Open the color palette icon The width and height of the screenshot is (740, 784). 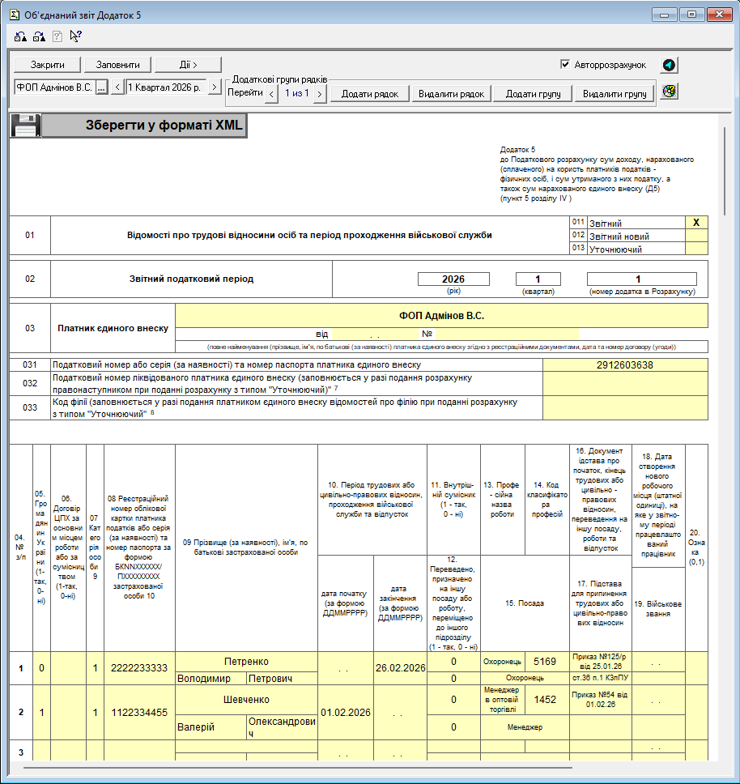click(x=669, y=92)
